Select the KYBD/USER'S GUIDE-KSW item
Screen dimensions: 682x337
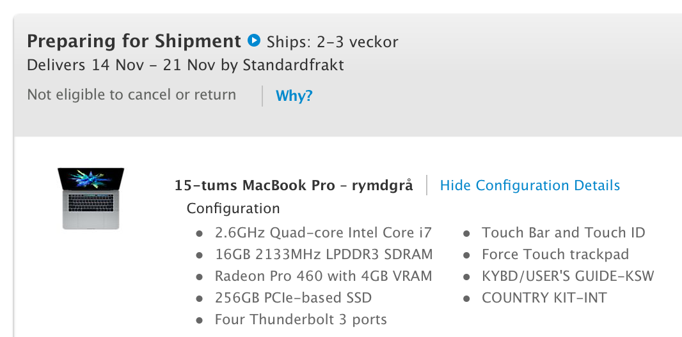pyautogui.click(x=567, y=276)
